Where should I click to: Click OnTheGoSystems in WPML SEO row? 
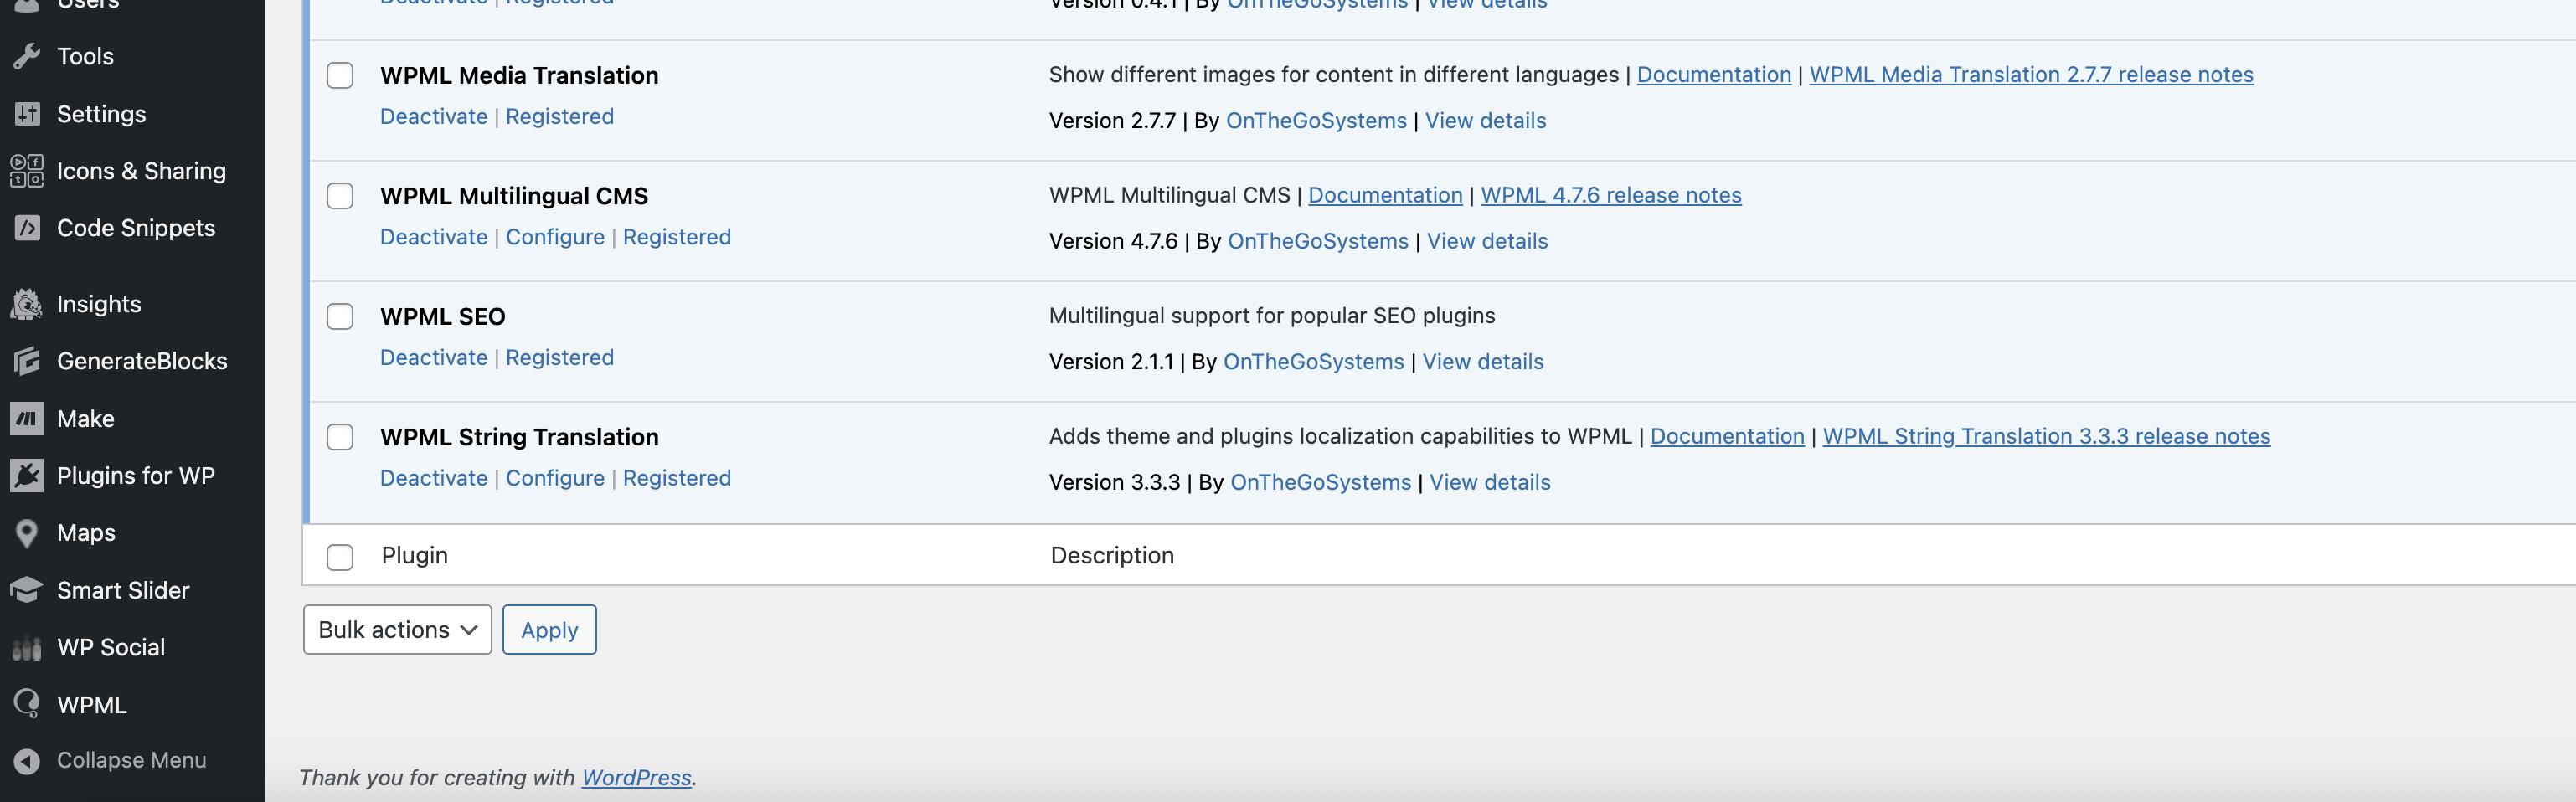pos(1314,362)
